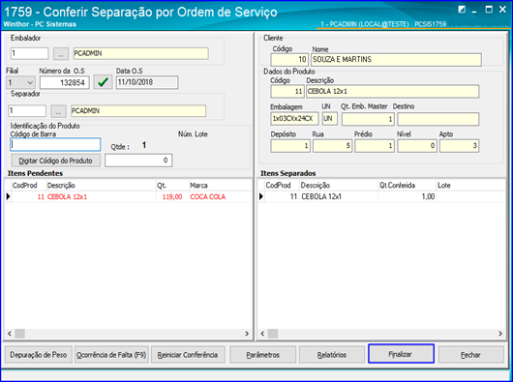Viewport: 513px width, 382px height.
Task: Click the UN unit field
Action: [x=330, y=119]
